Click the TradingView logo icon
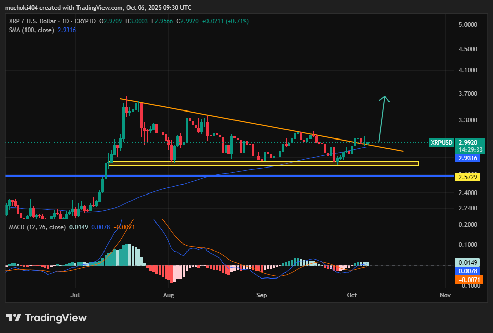The image size is (493, 333). [14, 318]
